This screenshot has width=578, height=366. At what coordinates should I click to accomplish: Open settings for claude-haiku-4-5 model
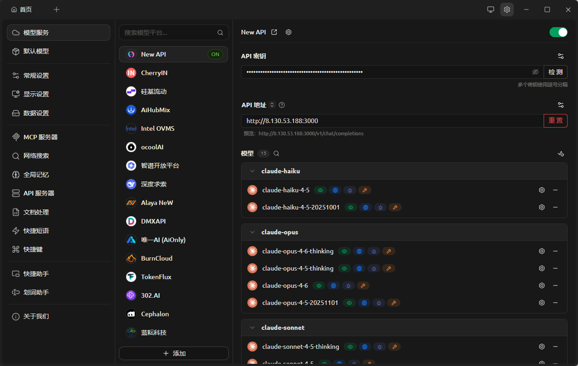[541, 190]
